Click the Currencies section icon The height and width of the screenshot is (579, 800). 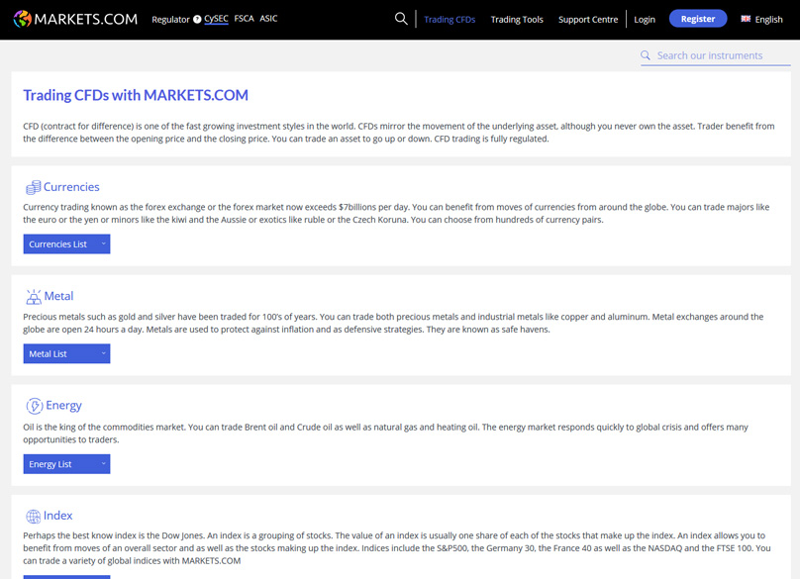click(x=33, y=187)
